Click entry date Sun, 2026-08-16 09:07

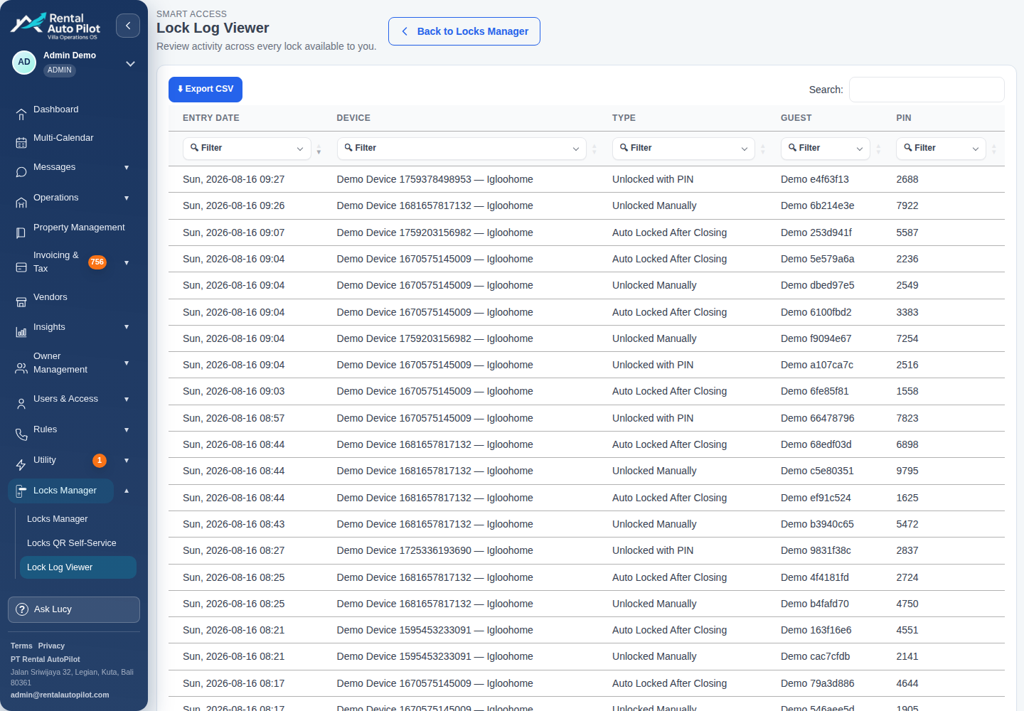click(233, 232)
